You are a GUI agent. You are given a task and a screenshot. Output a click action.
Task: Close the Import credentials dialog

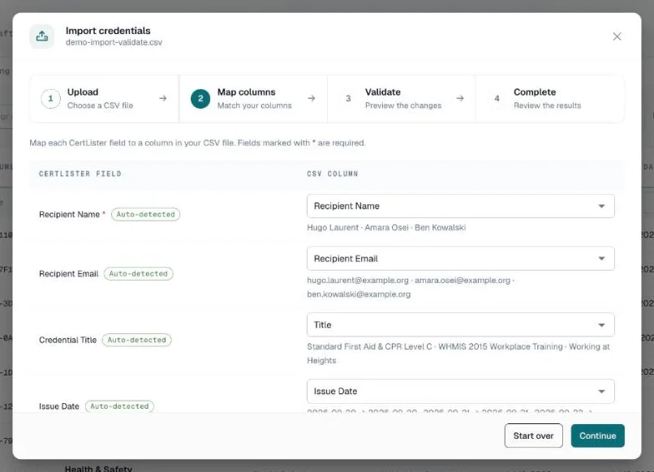coord(617,36)
